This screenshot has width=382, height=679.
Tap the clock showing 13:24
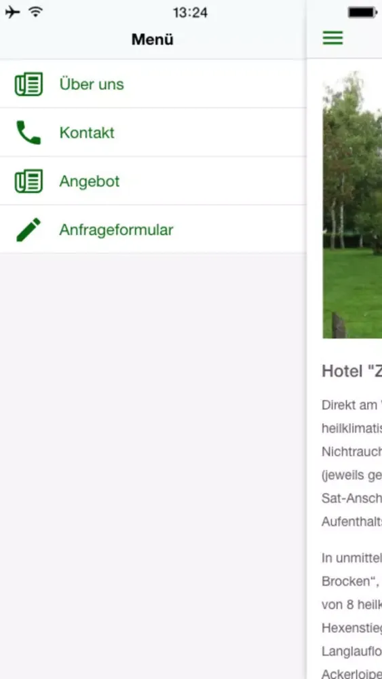[191, 12]
